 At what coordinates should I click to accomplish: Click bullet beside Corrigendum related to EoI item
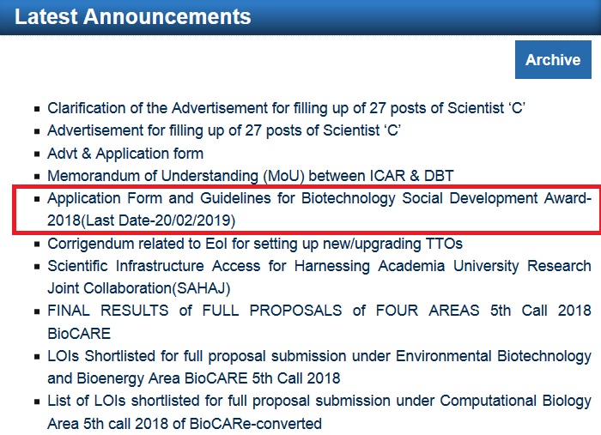click(37, 245)
